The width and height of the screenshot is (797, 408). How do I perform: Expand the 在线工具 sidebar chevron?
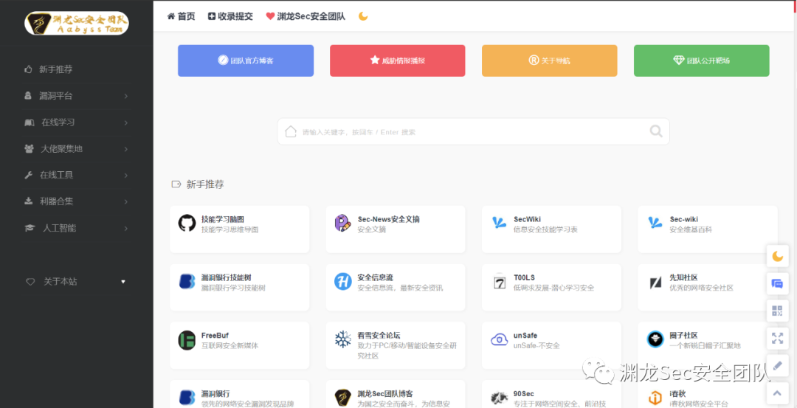pos(125,176)
